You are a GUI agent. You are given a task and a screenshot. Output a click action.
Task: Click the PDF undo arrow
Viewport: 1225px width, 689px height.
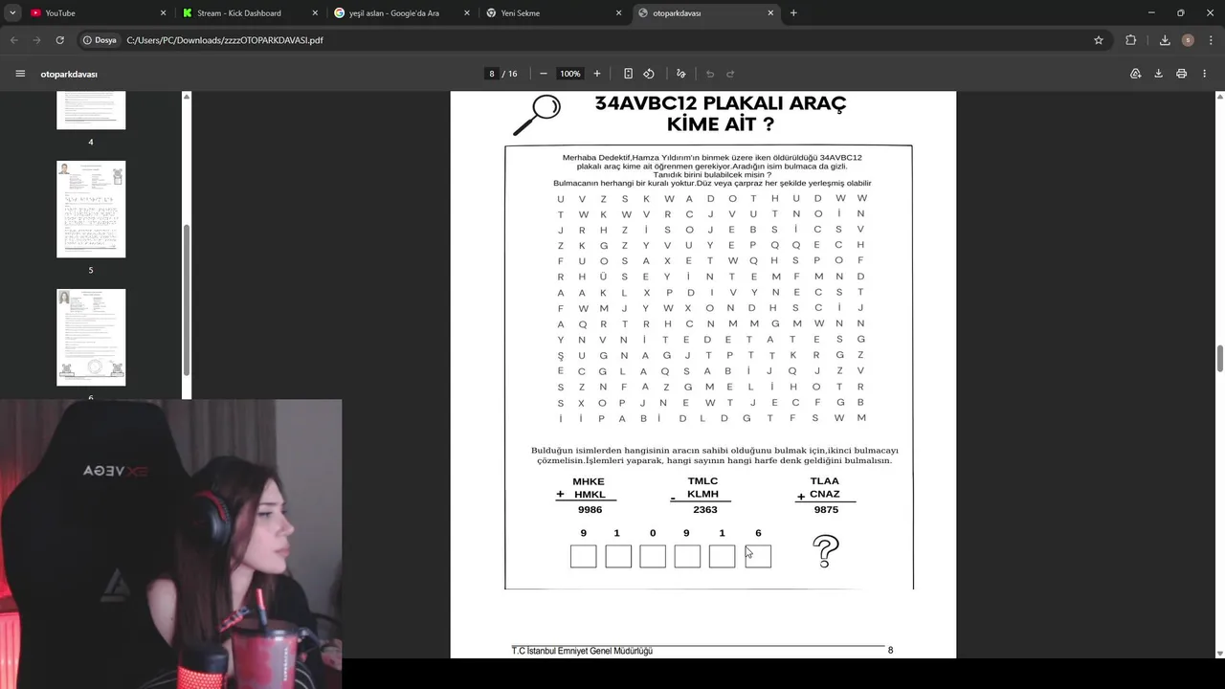click(x=710, y=74)
